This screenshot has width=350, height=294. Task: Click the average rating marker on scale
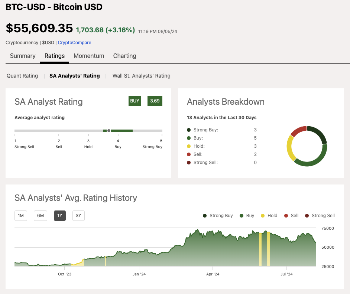tap(109, 131)
